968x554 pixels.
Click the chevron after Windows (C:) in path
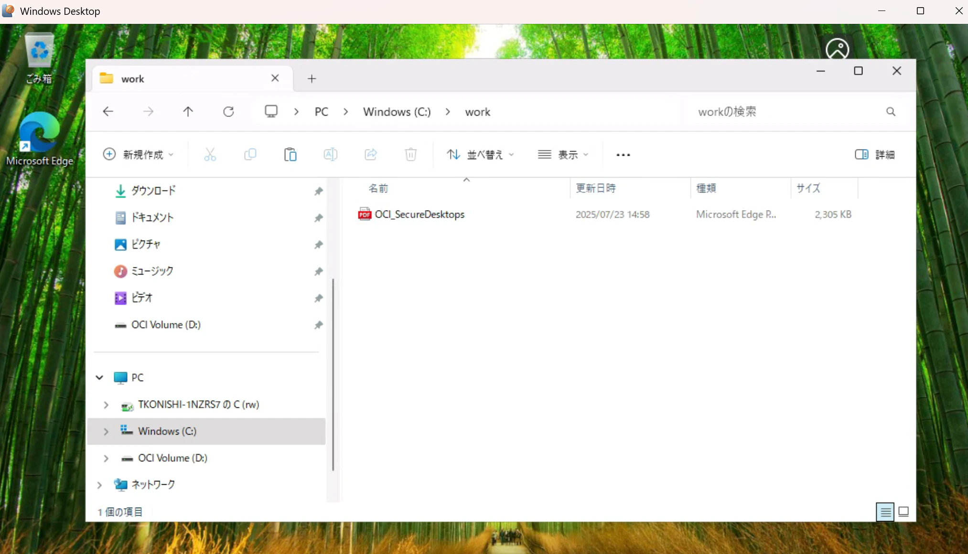[x=448, y=112]
